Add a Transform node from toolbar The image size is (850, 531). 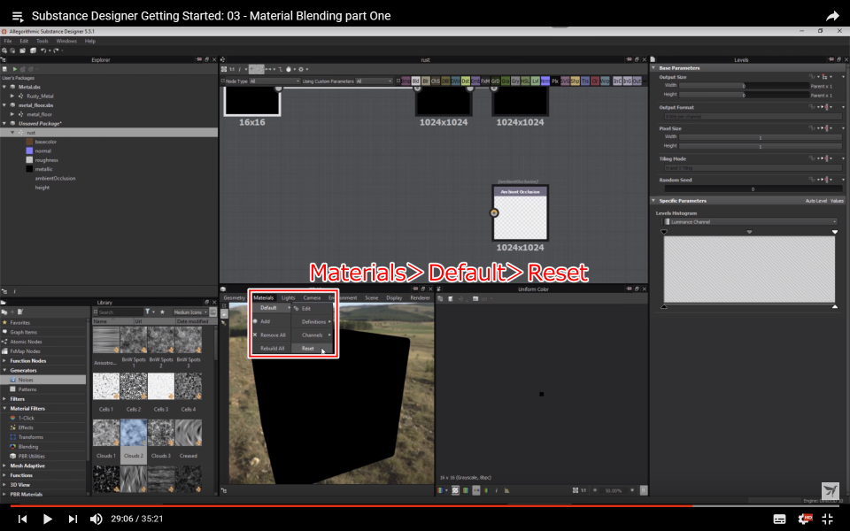[585, 81]
